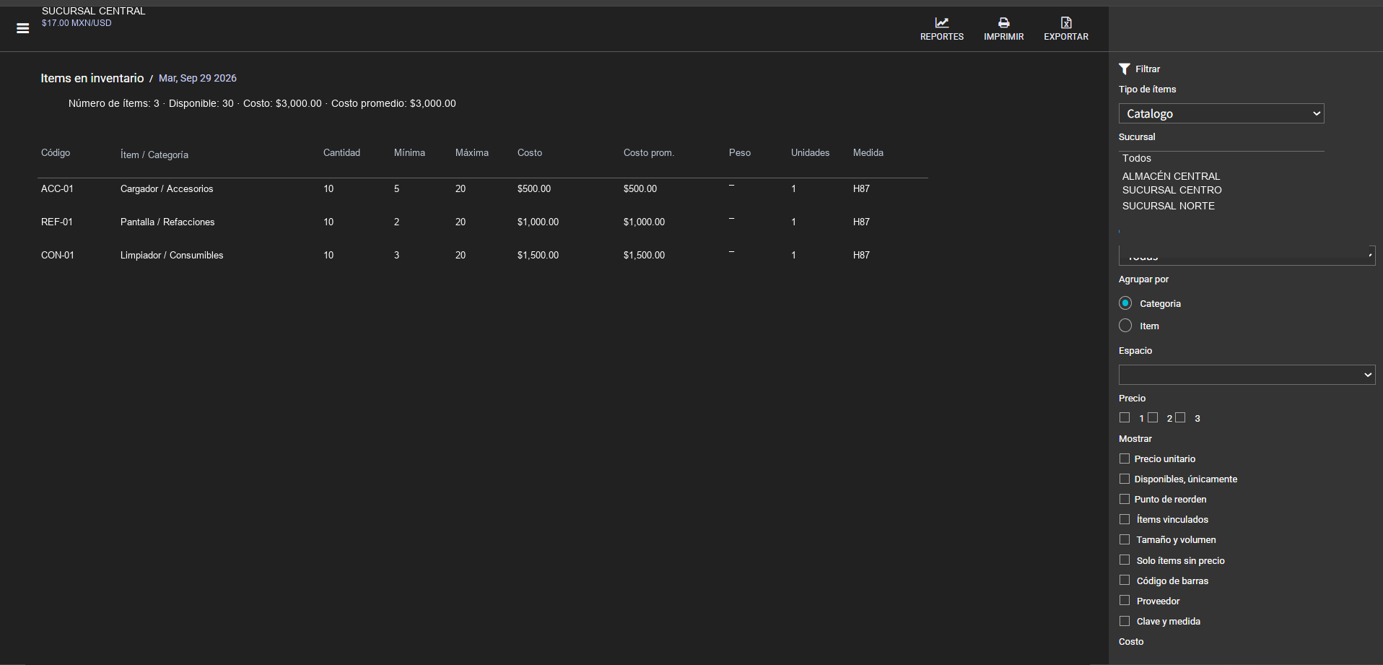Check the Proveedor option
The height and width of the screenshot is (665, 1383).
coord(1125,600)
